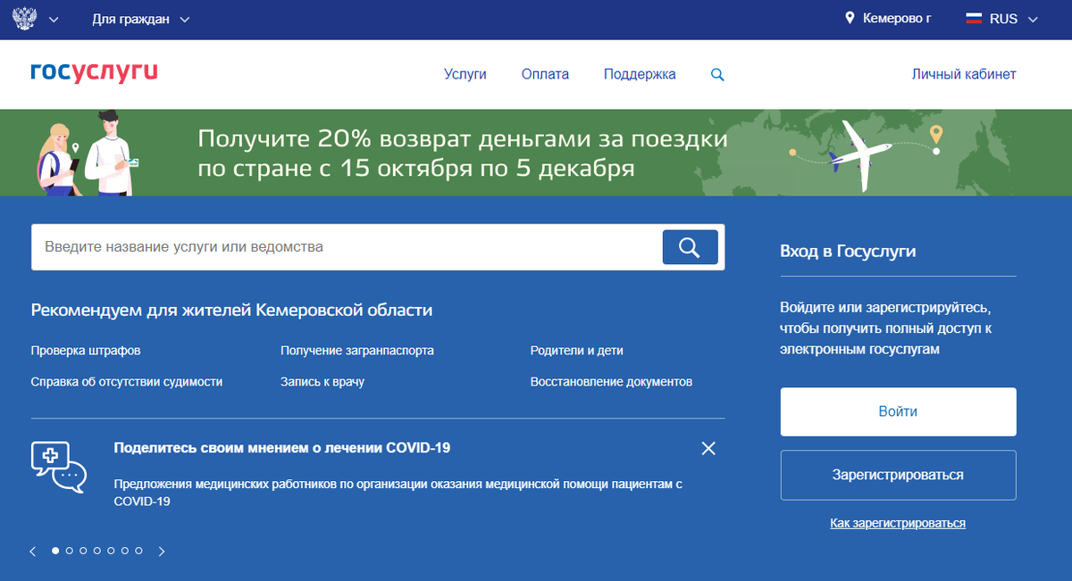Open the Услуги menu item
1072x581 pixels.
465,74
